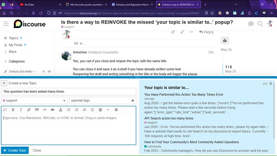Apply bold formatting in composer toolbar
Viewport: 277px width, 156px height.
coord(13,110)
